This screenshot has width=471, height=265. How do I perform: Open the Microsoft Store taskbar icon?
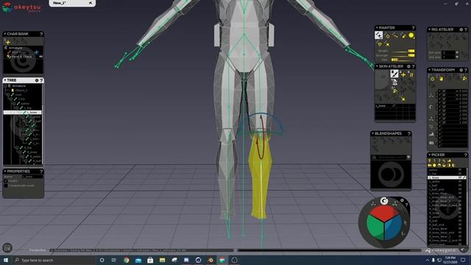(150, 260)
